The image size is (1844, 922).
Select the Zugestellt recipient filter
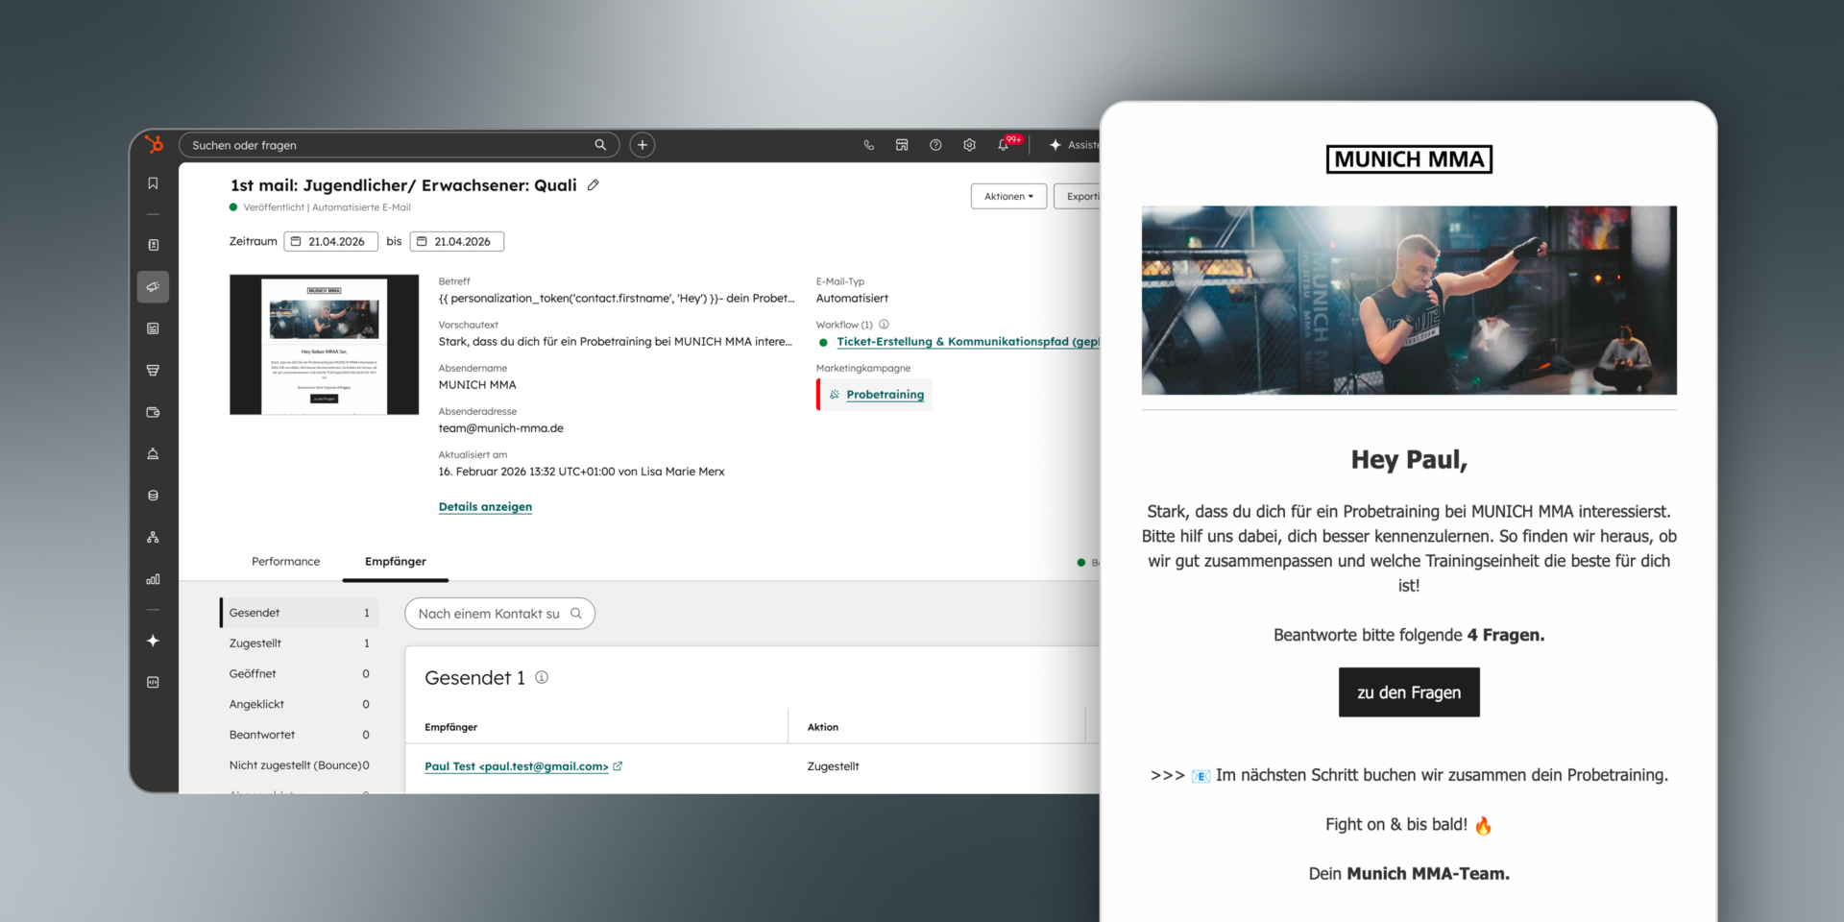[x=299, y=643]
